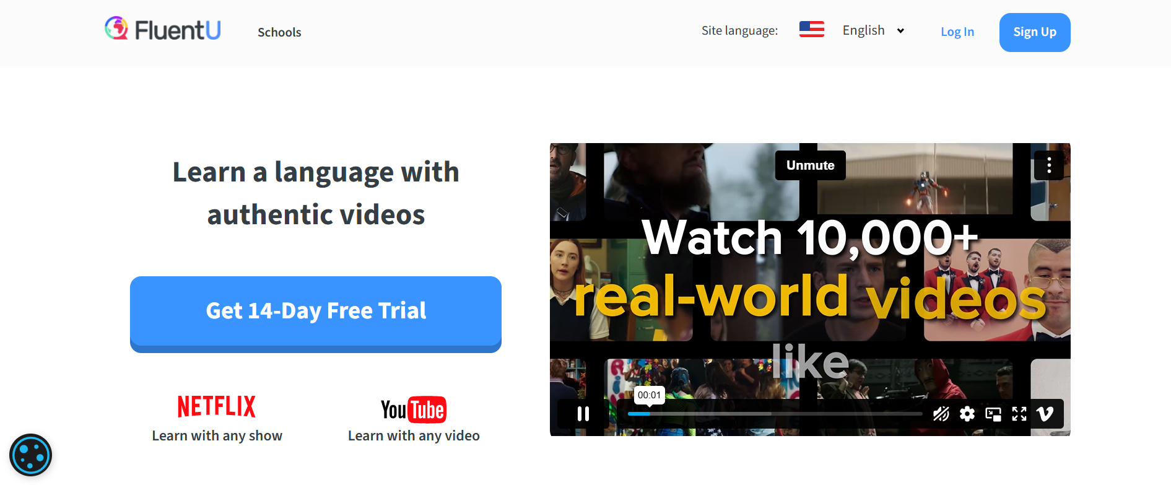Open video settings gear
Screen dimensions: 1171x485
click(967, 414)
